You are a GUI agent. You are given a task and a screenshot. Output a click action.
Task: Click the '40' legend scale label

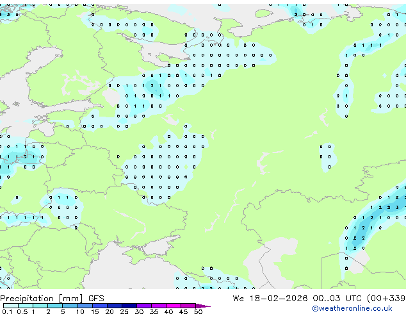click(168, 311)
